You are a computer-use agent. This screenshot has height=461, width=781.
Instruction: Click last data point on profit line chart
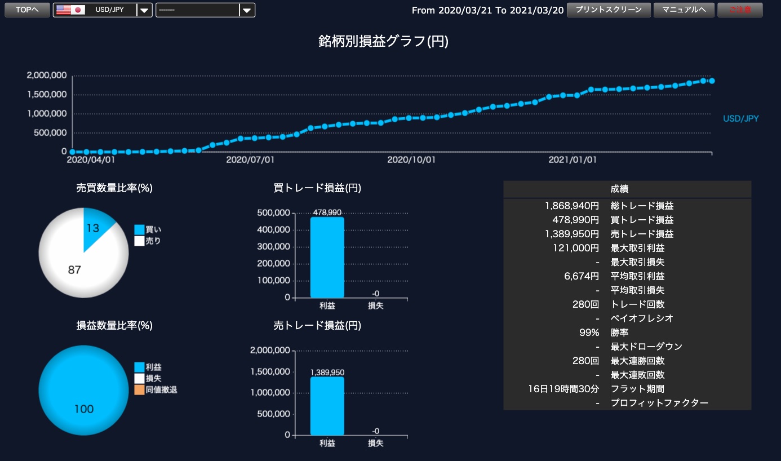click(x=712, y=81)
